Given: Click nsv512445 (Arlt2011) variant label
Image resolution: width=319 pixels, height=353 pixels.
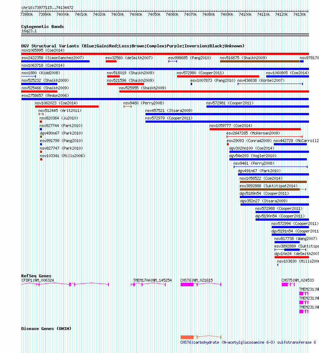Looking at the screenshot, I should coord(60,110).
